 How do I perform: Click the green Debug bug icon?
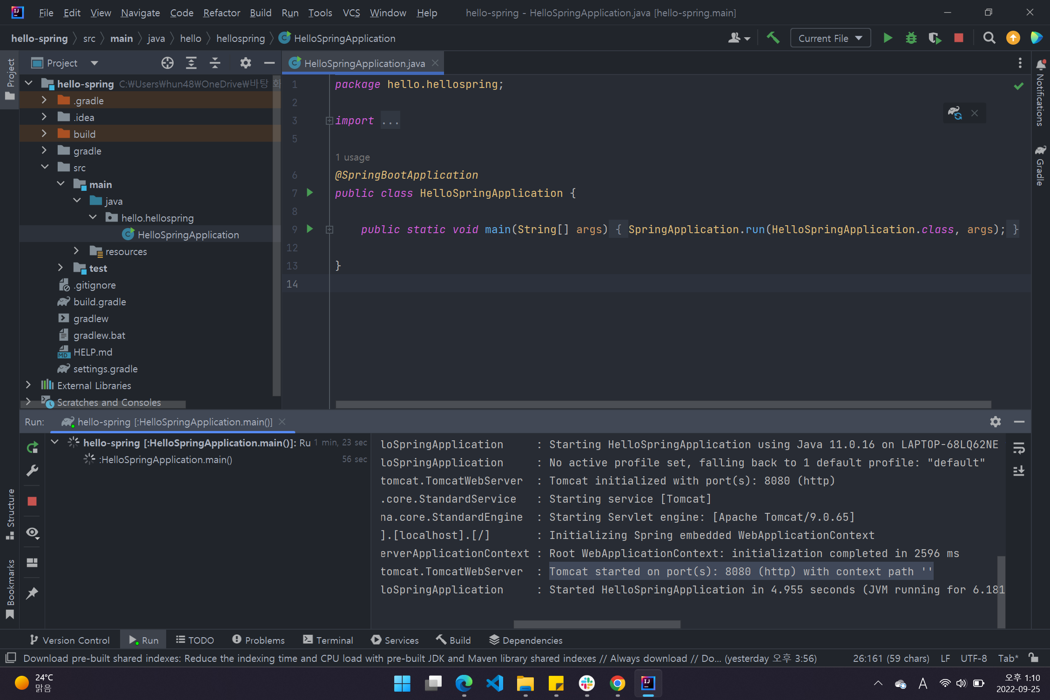(911, 38)
